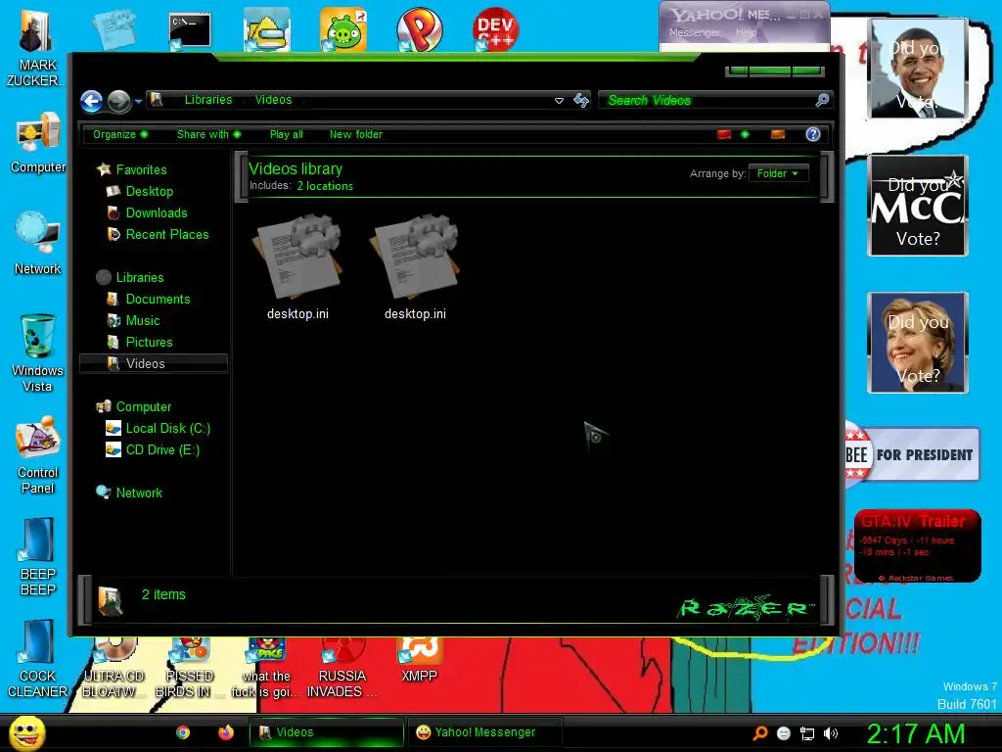The image size is (1002, 752).
Task: Click the search magnifier icon in Explorer
Action: click(822, 100)
